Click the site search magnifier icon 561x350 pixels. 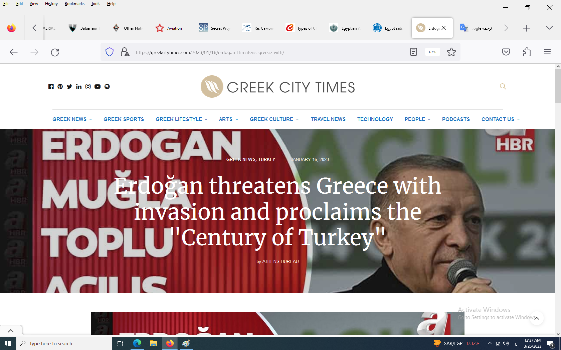click(x=503, y=87)
